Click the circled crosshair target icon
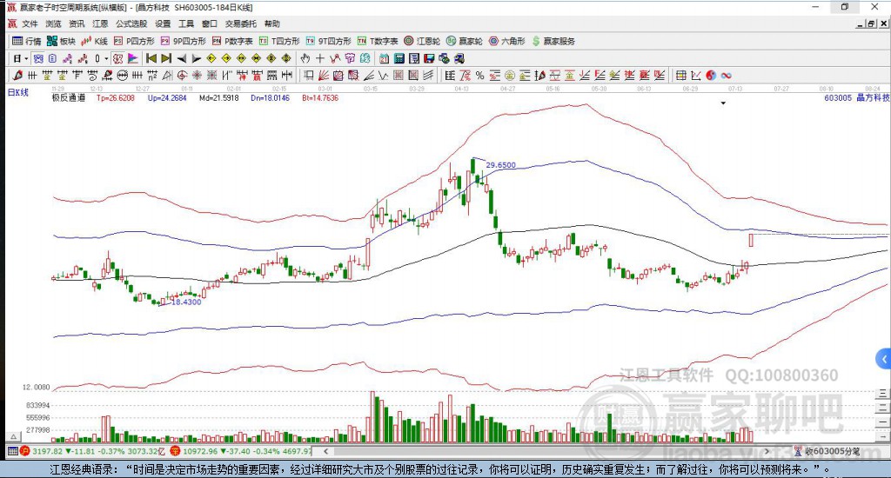The image size is (891, 478). click(182, 75)
